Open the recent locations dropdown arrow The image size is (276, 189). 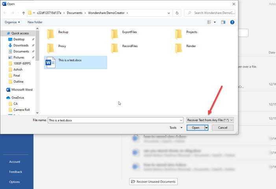pyautogui.click(x=18, y=13)
